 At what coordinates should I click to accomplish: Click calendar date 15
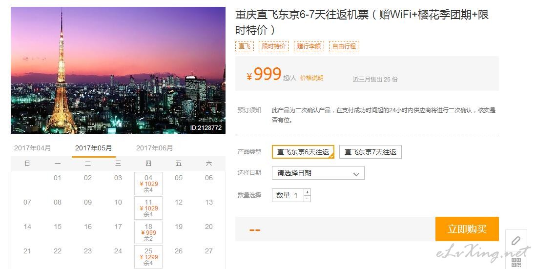[x=58, y=227]
